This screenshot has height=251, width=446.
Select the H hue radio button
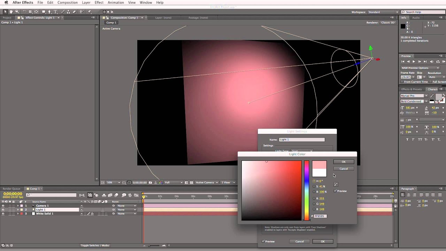[314, 181]
